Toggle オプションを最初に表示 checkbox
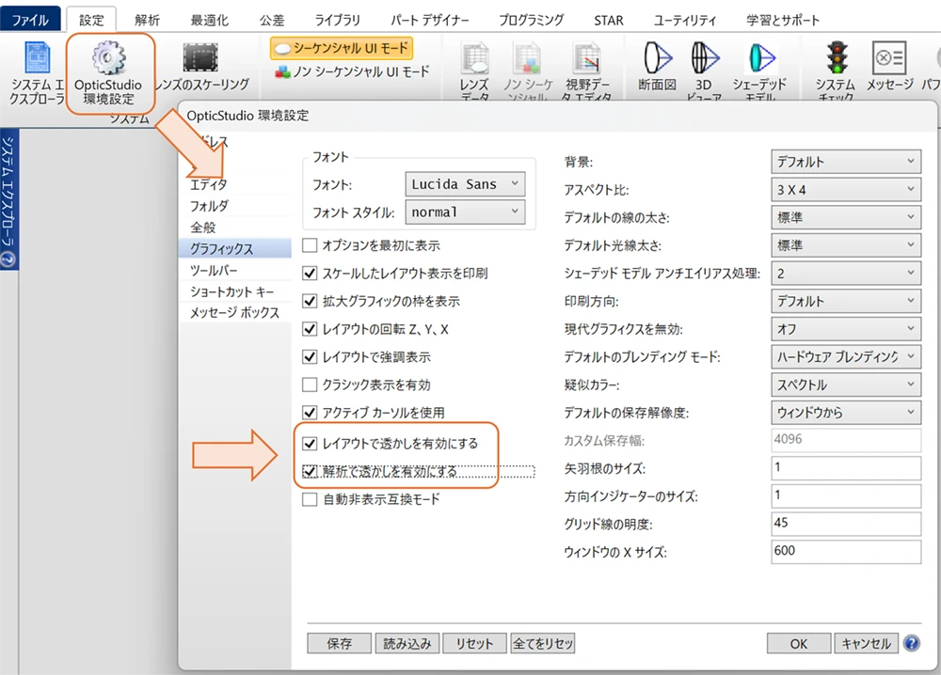941x675 pixels. click(310, 245)
